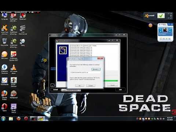
Task: Open Windows Start menu orb
Action: coord(3,118)
